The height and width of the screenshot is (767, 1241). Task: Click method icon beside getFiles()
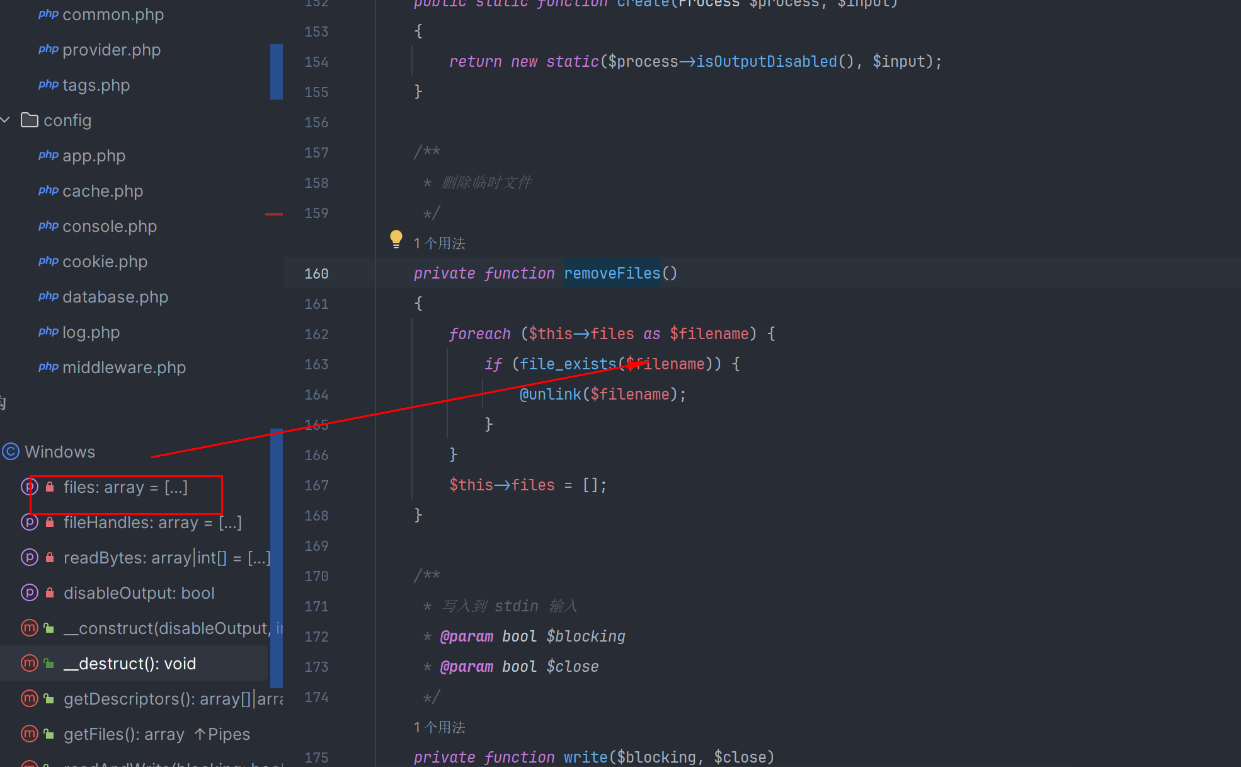point(30,734)
